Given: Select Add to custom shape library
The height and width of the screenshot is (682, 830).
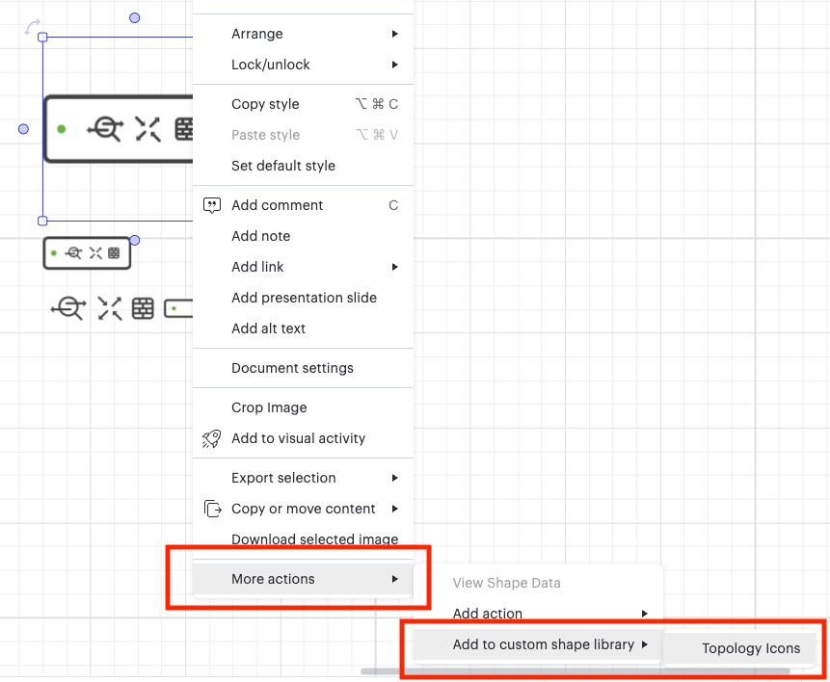Looking at the screenshot, I should click(538, 644).
